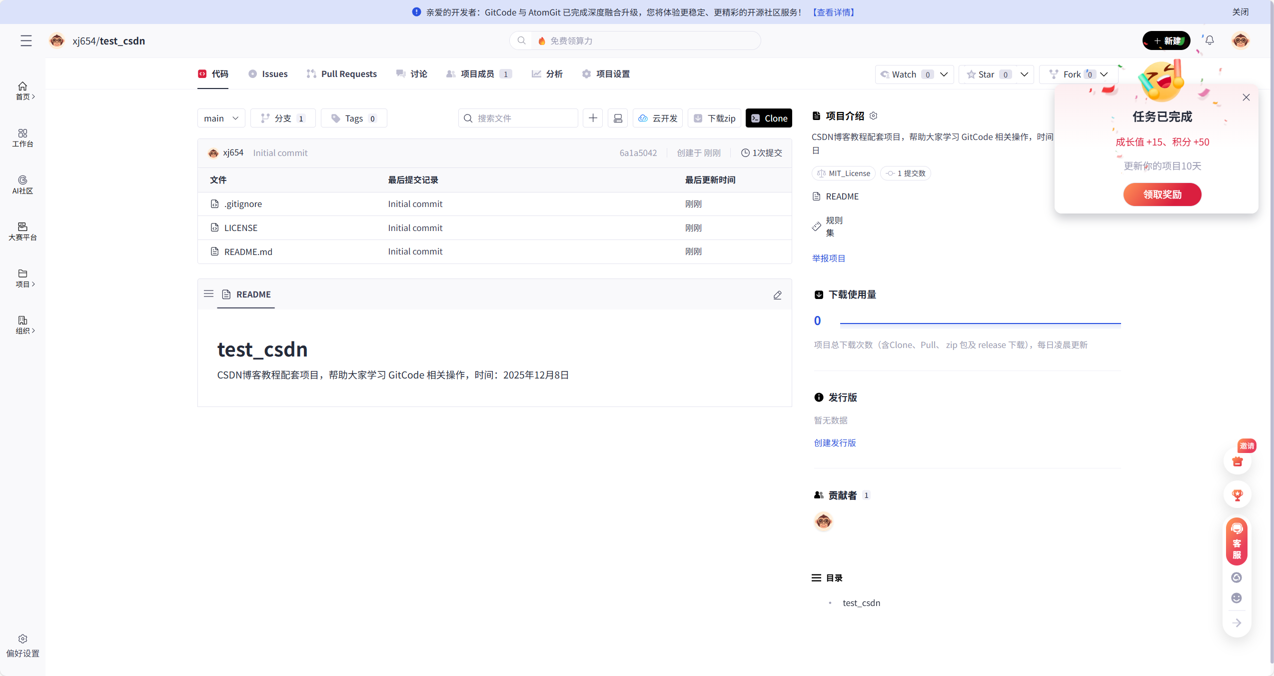The height and width of the screenshot is (676, 1274).
Task: Open the Star dropdown arrow
Action: (1024, 74)
